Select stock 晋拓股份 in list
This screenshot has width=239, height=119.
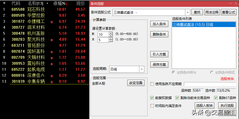(x=36, y=45)
